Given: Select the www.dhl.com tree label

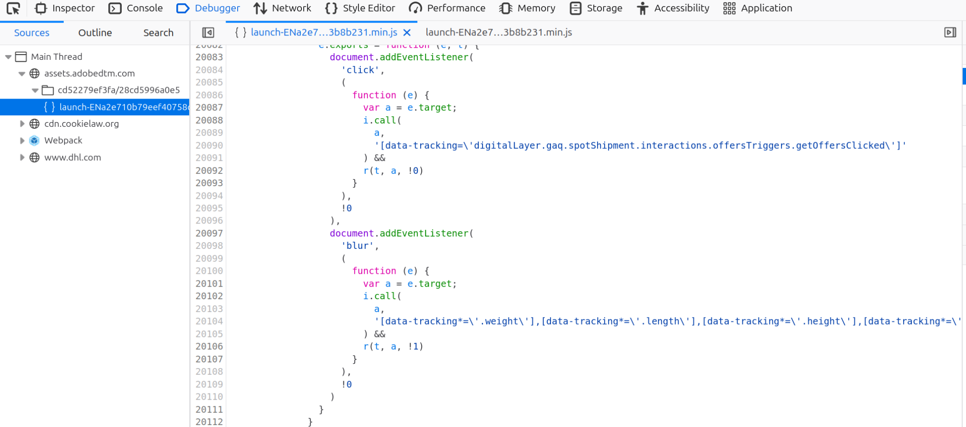Looking at the screenshot, I should click(x=73, y=157).
